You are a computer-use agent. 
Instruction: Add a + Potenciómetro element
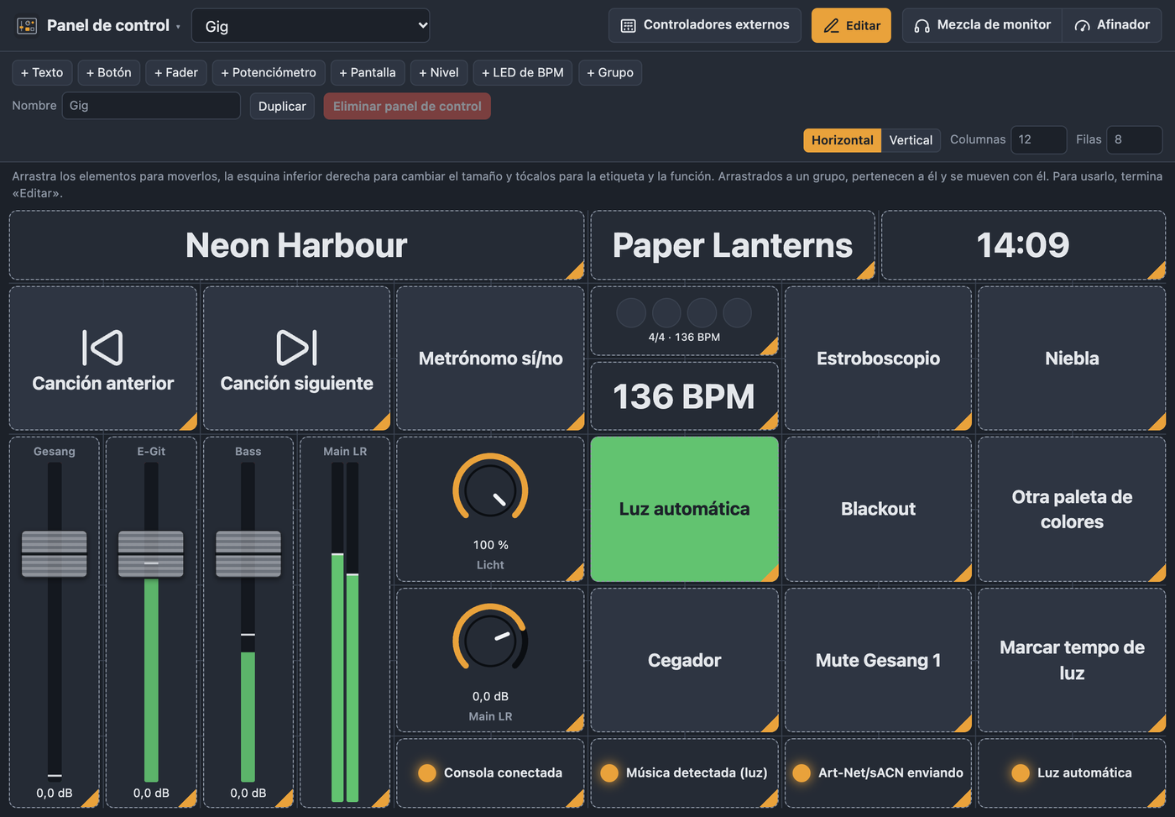click(x=269, y=72)
